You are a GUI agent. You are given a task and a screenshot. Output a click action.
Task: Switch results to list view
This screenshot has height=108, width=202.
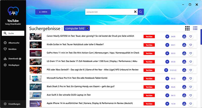pos(195,28)
